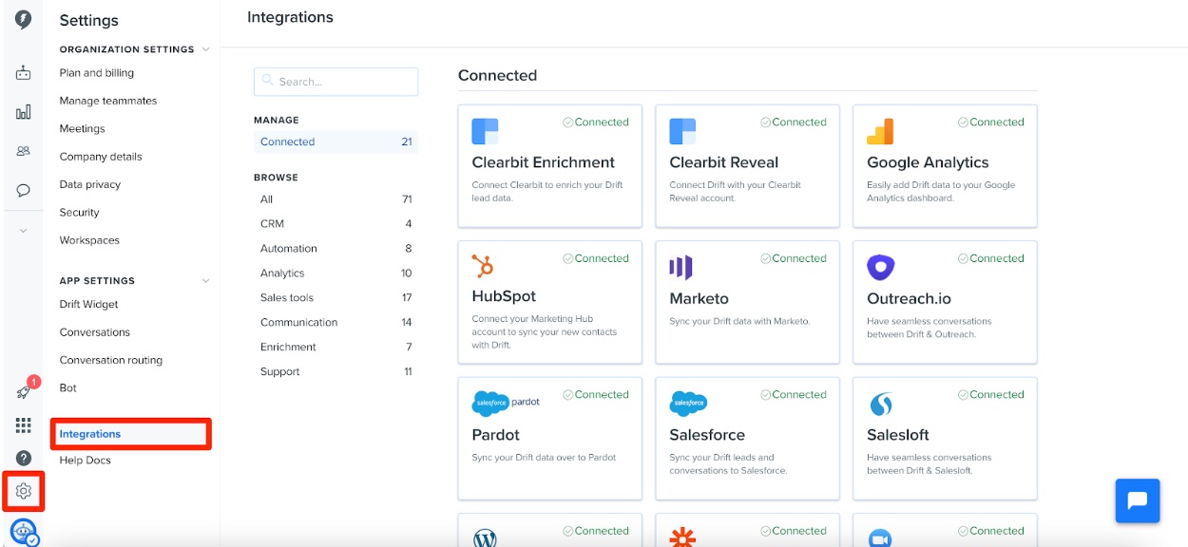This screenshot has width=1188, height=547.
Task: Open Help Docs link
Action: tap(86, 461)
